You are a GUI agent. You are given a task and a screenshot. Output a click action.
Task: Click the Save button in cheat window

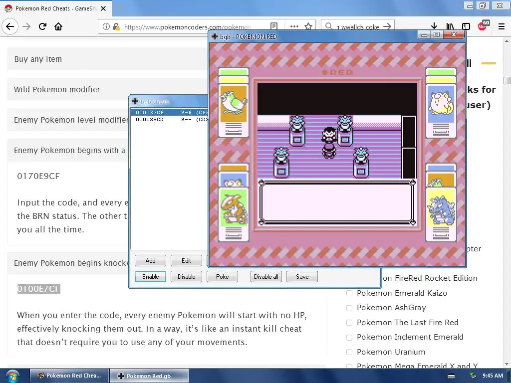click(302, 276)
